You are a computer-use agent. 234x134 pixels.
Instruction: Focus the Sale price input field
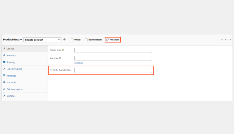(x=113, y=58)
